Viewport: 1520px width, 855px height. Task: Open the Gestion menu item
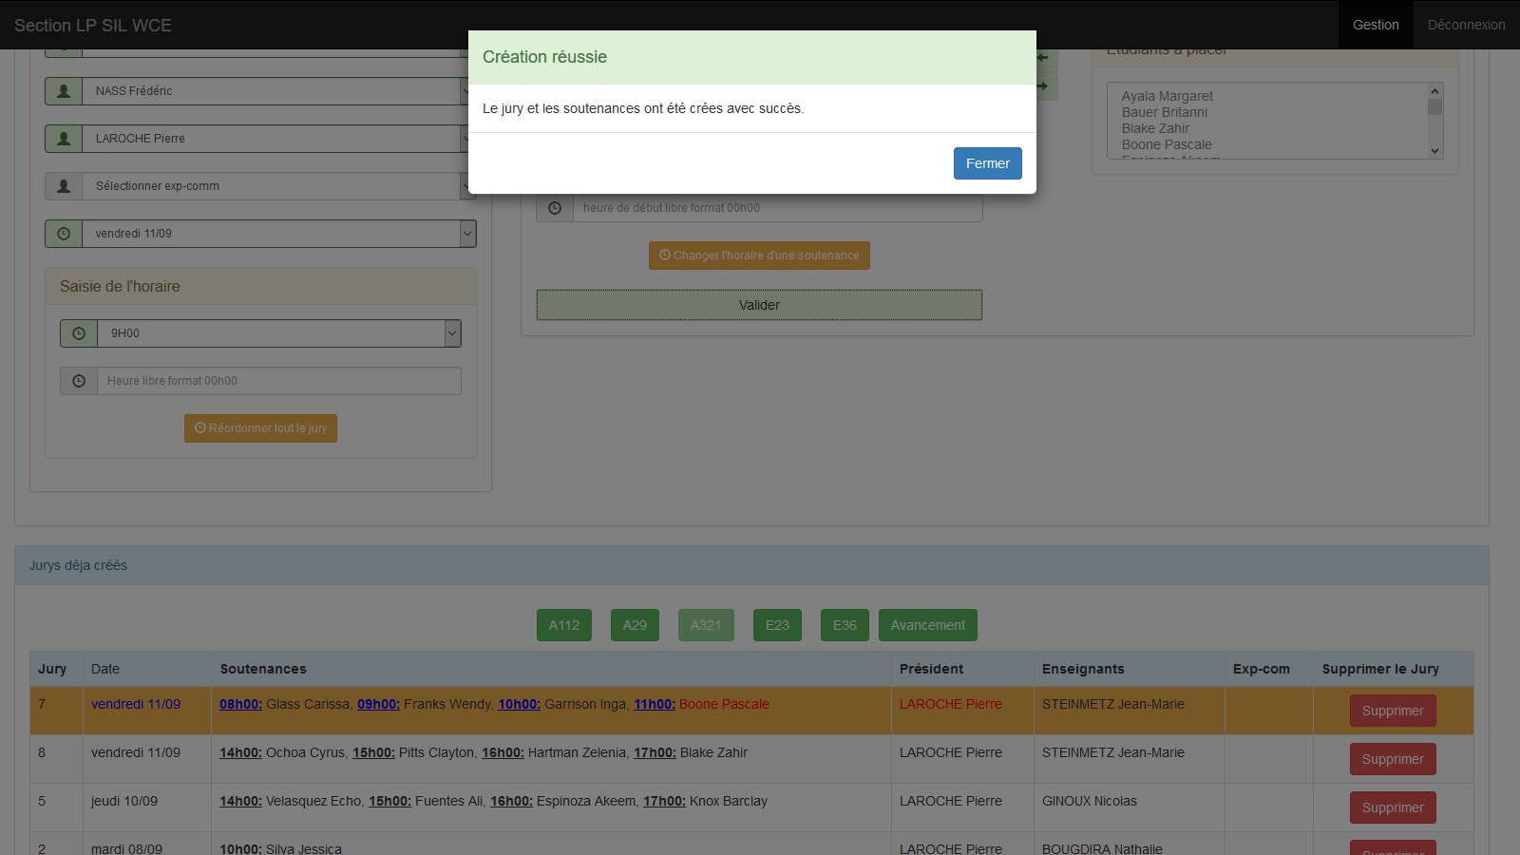tap(1376, 25)
